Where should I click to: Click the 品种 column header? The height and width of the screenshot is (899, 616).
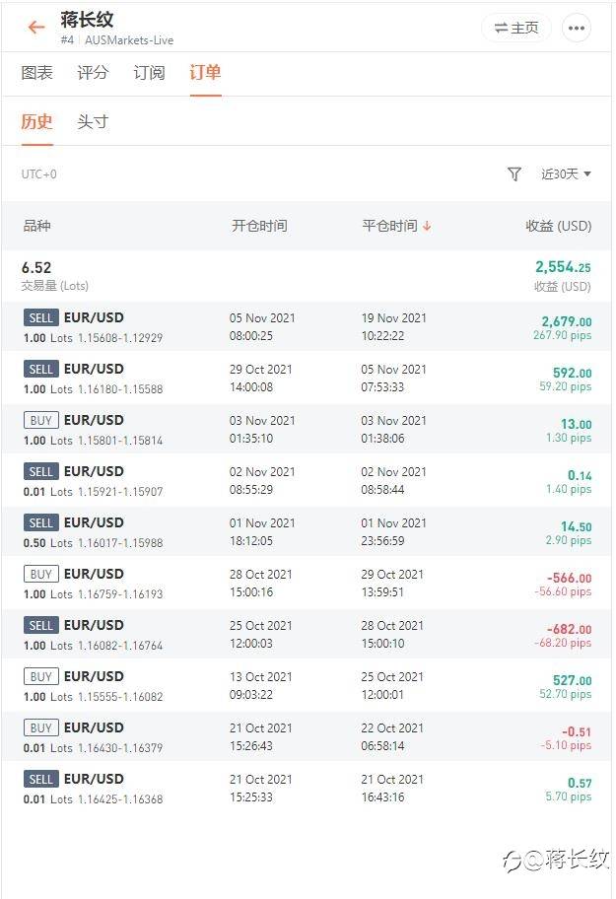(37, 226)
